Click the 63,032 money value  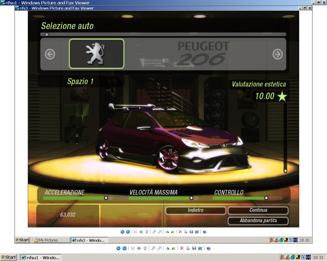point(68,215)
